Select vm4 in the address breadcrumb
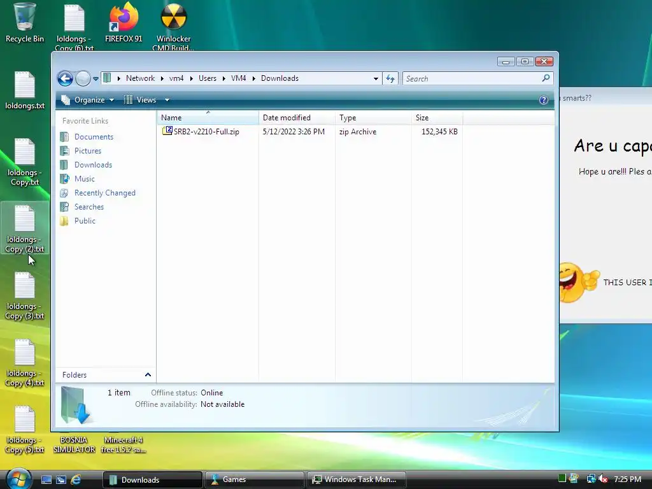The image size is (652, 489). point(176,78)
